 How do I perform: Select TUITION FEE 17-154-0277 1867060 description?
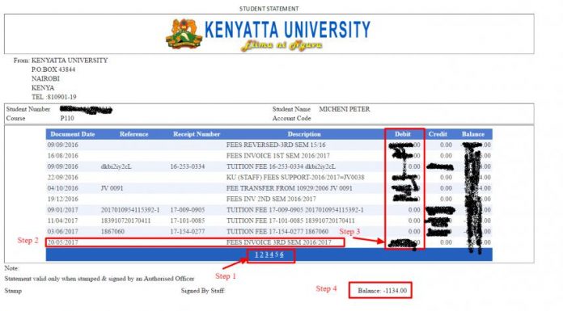coord(277,231)
